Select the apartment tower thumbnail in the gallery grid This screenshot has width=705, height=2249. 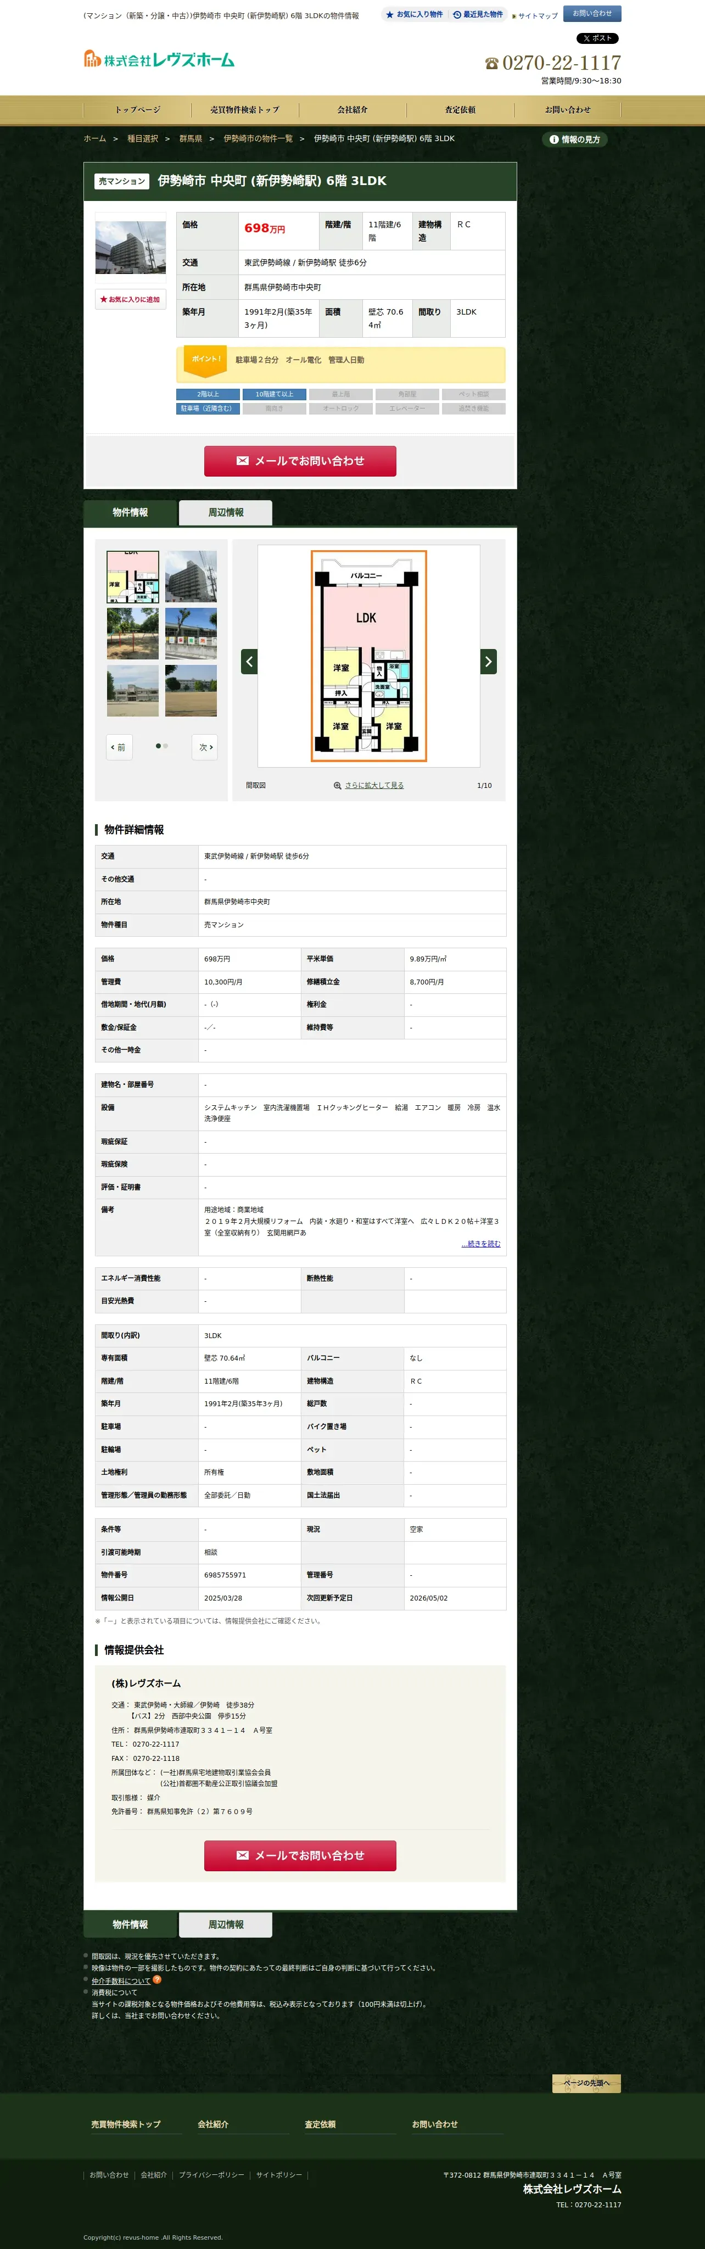[x=191, y=577]
